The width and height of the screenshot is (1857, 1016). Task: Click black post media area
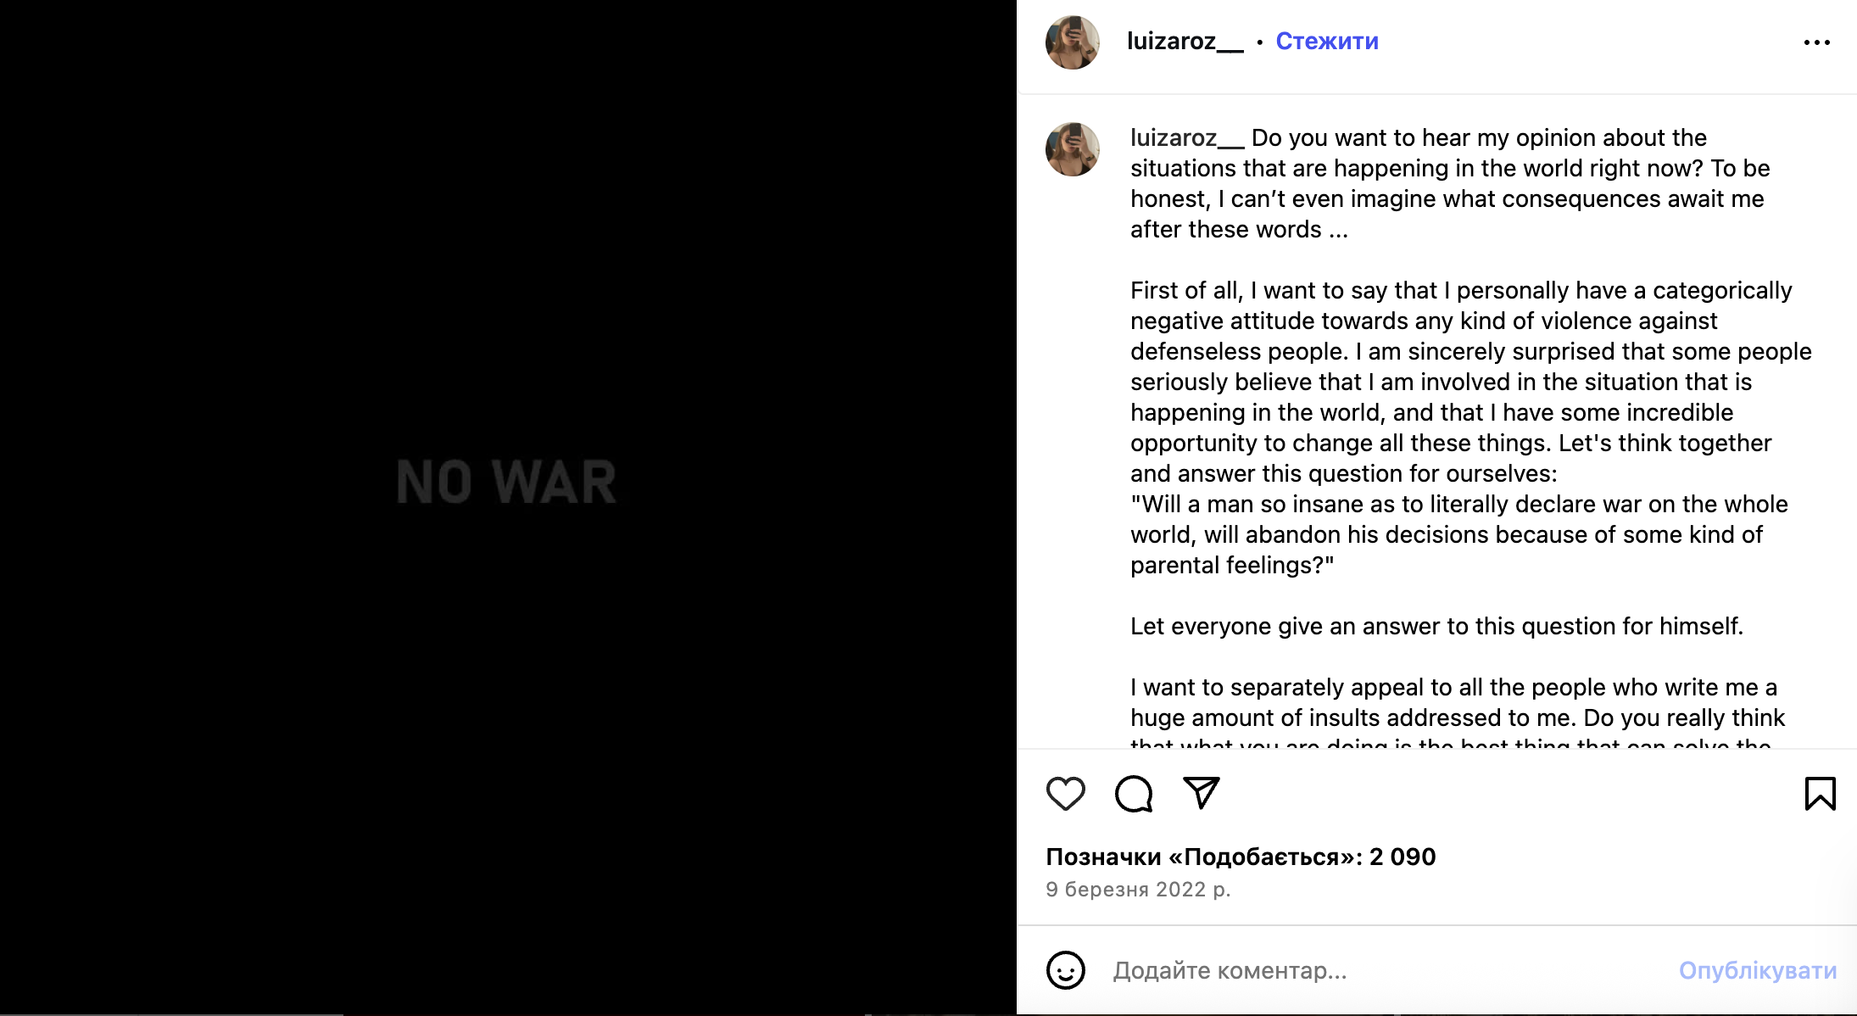pos(508,507)
